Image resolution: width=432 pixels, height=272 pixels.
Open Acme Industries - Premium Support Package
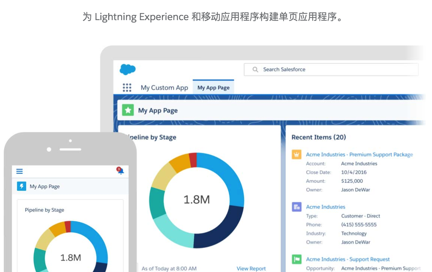[360, 154]
